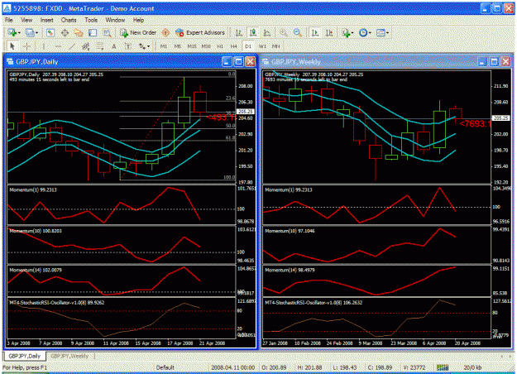Expand the Indicators dropdown arrow
517x374 pixels.
coord(352,32)
